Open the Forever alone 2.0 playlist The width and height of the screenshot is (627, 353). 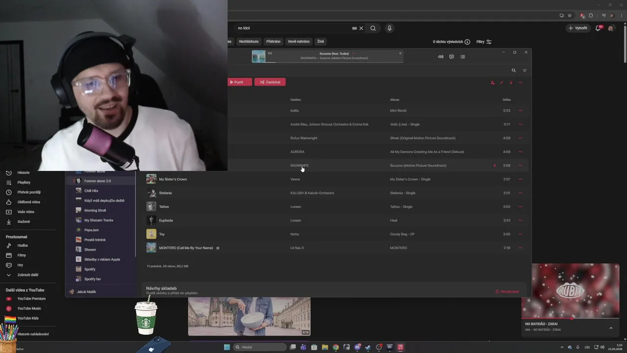[x=101, y=181]
